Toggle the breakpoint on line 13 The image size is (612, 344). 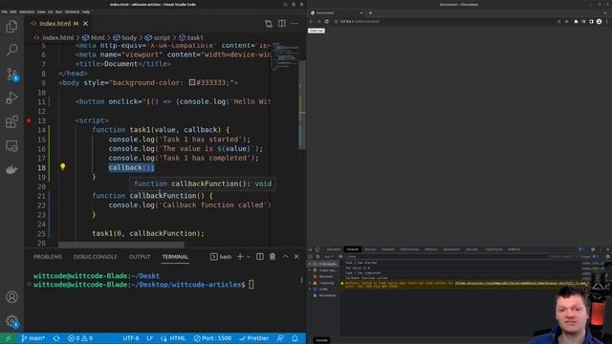coord(29,120)
